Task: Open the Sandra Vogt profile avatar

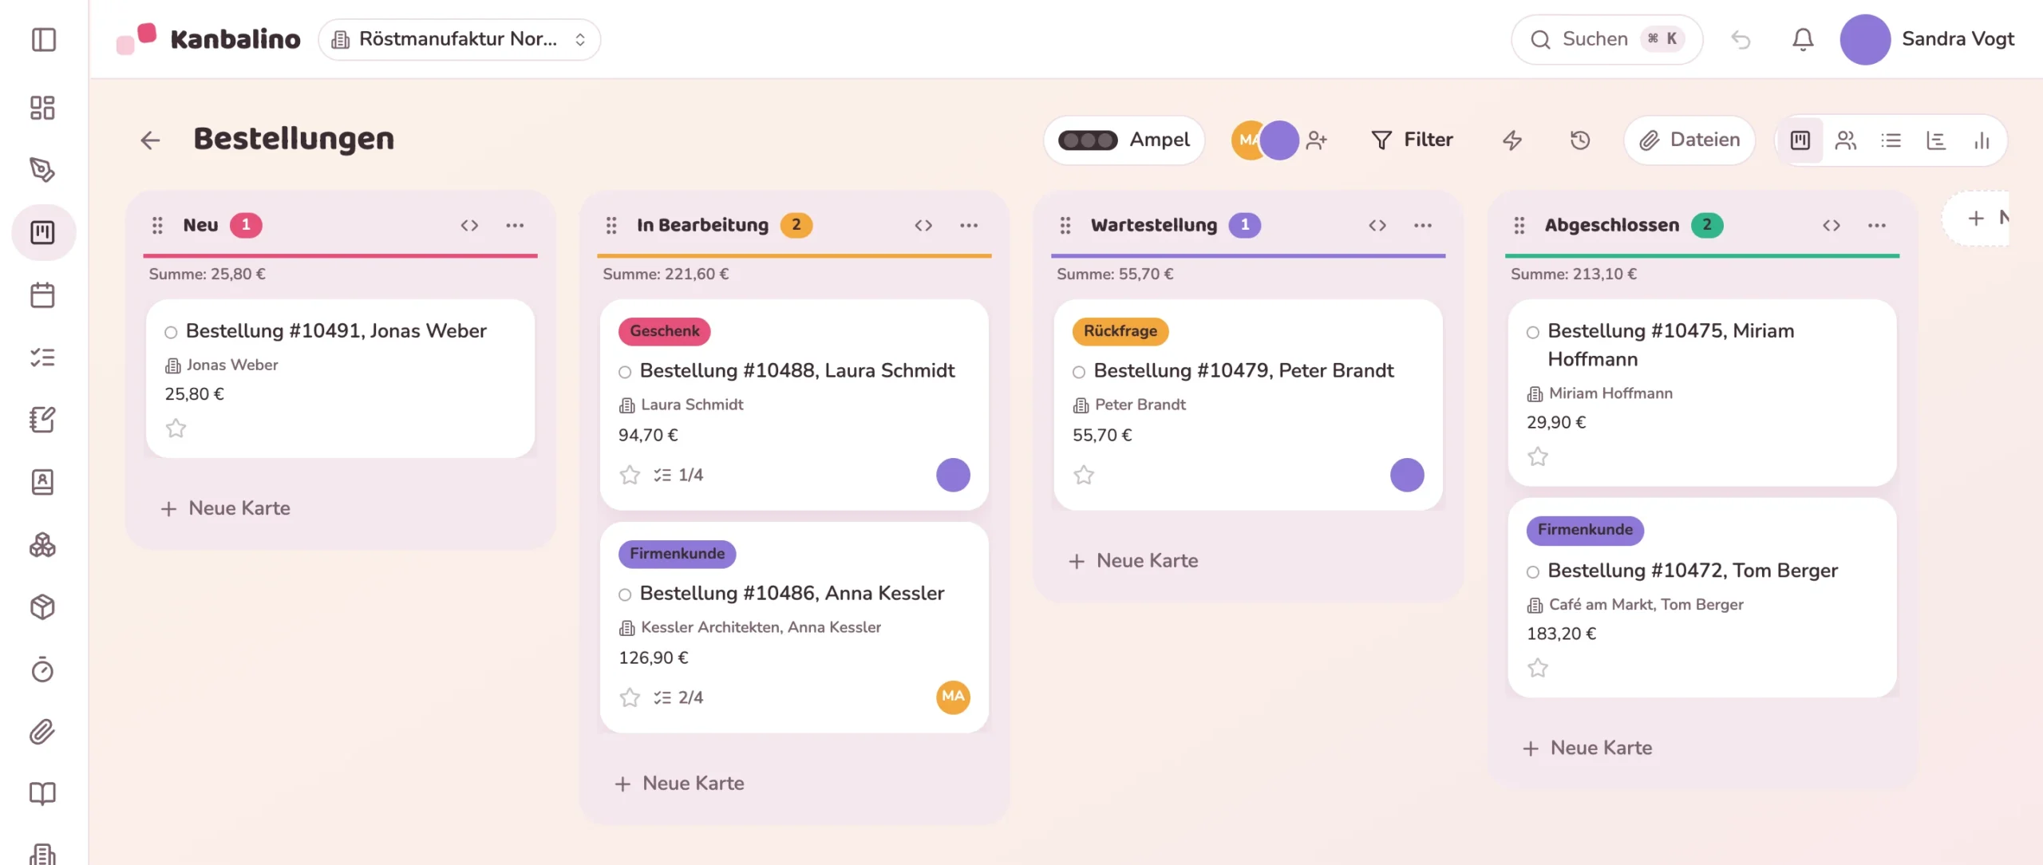Action: [x=1865, y=39]
